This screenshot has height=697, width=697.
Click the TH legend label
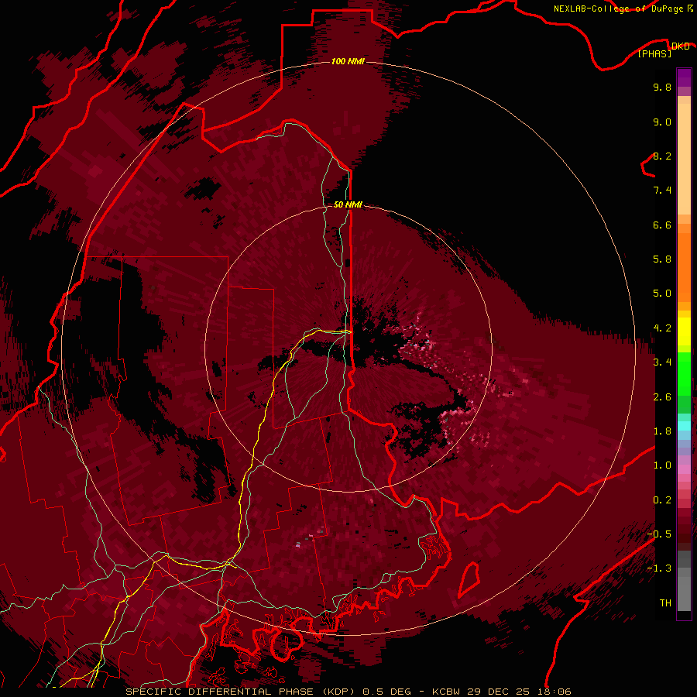665,603
